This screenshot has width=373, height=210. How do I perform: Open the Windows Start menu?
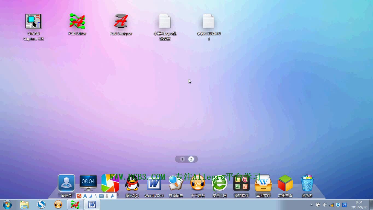7,205
